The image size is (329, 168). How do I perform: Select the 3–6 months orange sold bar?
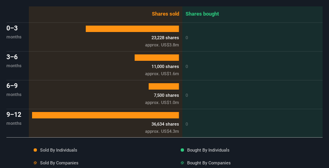tap(157, 58)
